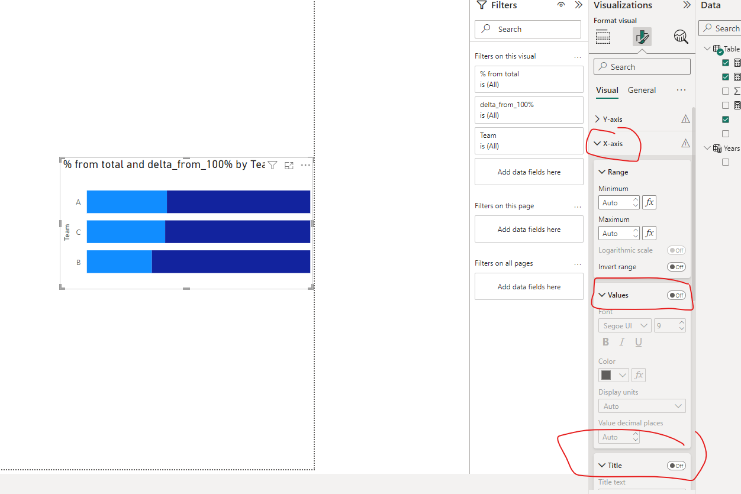Click the Y-axis warning triangle icon

[685, 119]
